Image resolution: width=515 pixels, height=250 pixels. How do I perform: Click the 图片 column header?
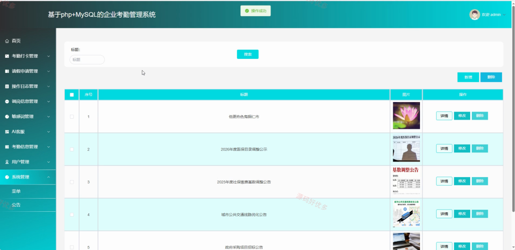click(x=406, y=95)
